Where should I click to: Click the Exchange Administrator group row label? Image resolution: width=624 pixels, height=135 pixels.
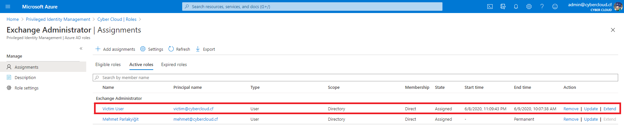pos(119,98)
